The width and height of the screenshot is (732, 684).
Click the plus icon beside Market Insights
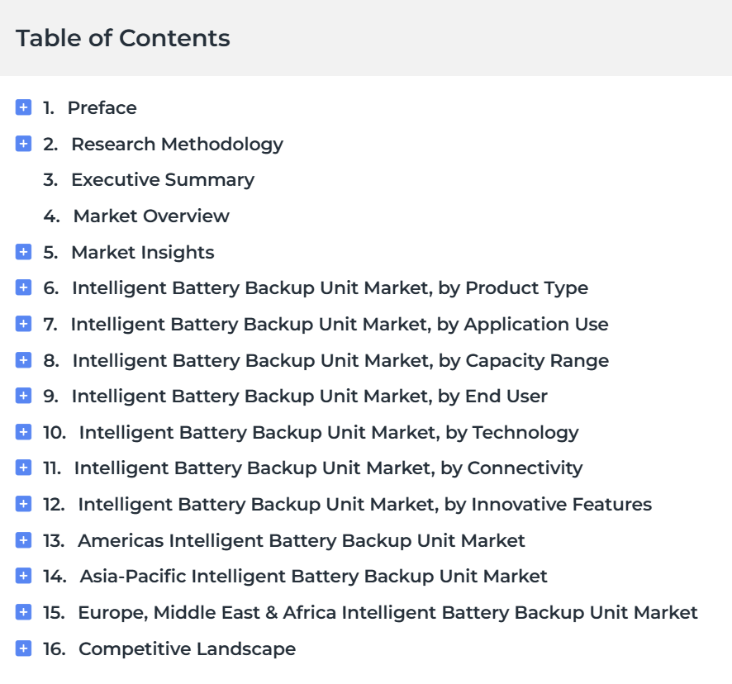pyautogui.click(x=23, y=252)
